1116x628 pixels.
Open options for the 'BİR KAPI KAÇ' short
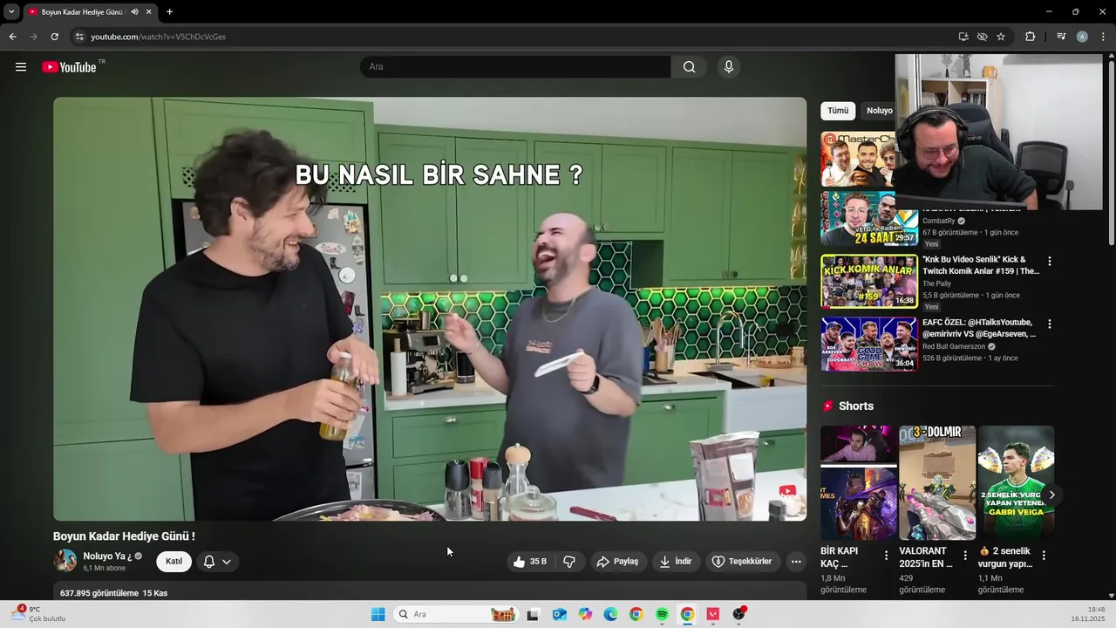pyautogui.click(x=887, y=556)
